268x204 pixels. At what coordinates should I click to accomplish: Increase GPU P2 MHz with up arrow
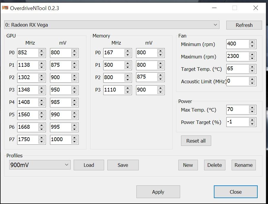(41, 76)
